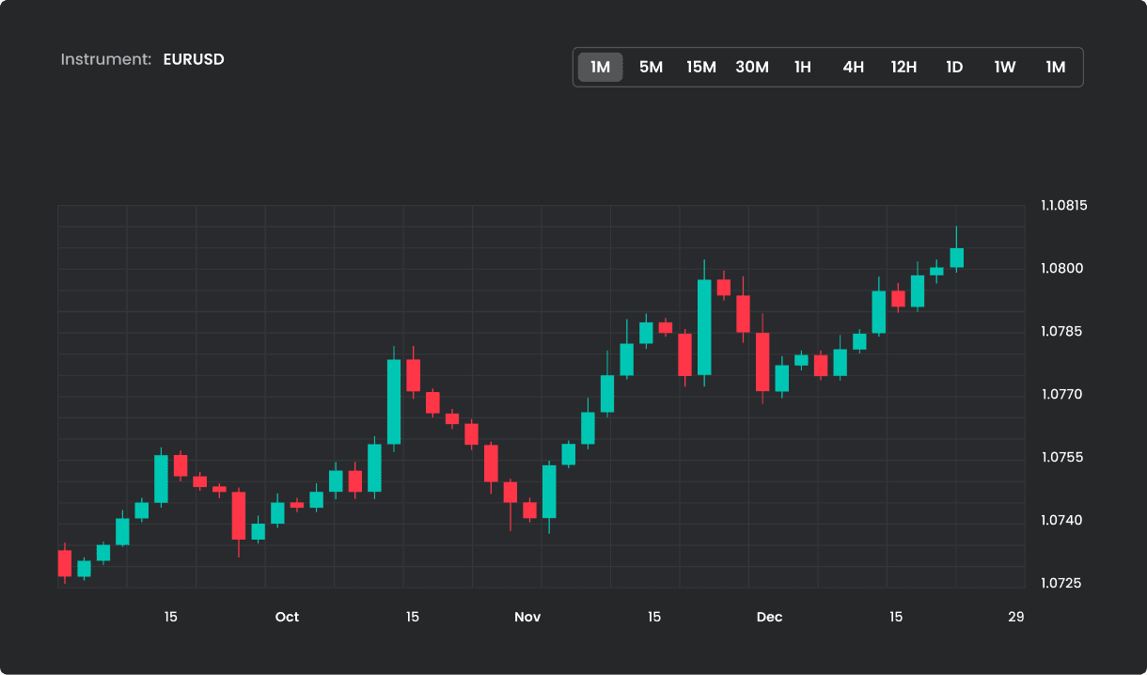The image size is (1147, 675).
Task: Select the highlighted 1M minute timeframe
Action: tap(600, 67)
